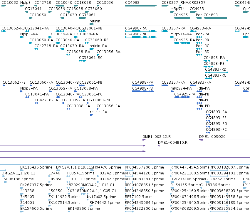This screenshot has height=213, width=250.
Task: Open the CG33257-PA protein label
Action: coord(173,82)
